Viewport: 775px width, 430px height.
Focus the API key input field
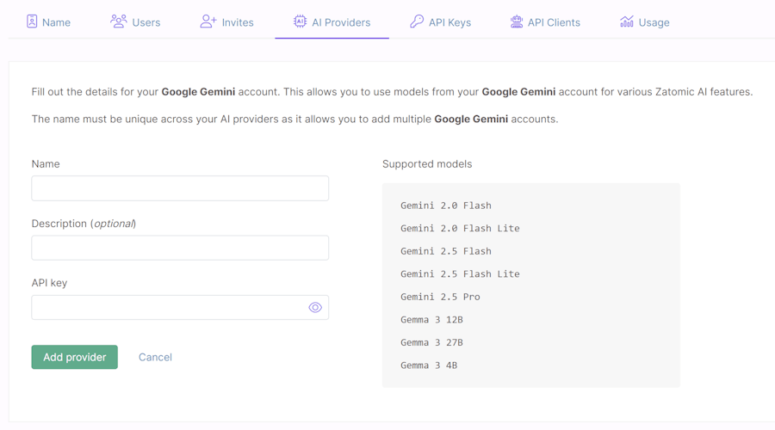coord(180,308)
